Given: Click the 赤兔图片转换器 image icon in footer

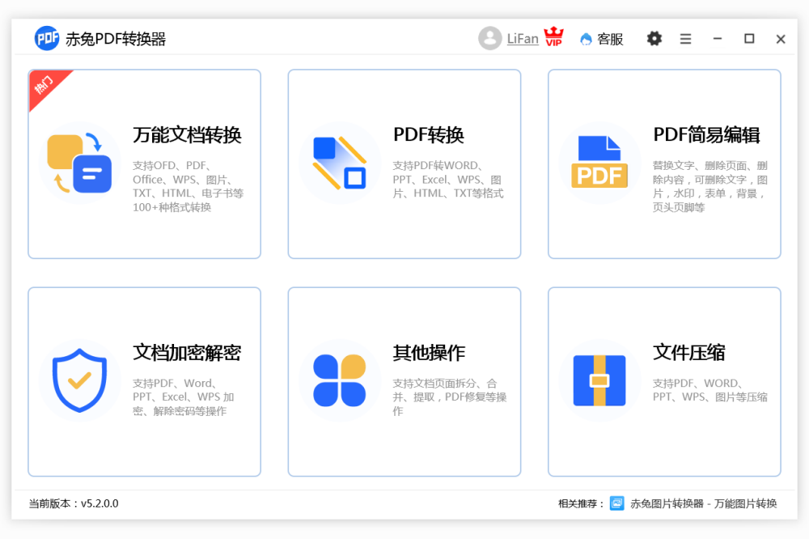Looking at the screenshot, I should tap(617, 503).
